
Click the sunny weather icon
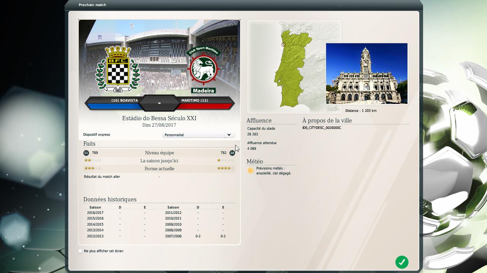pos(250,171)
